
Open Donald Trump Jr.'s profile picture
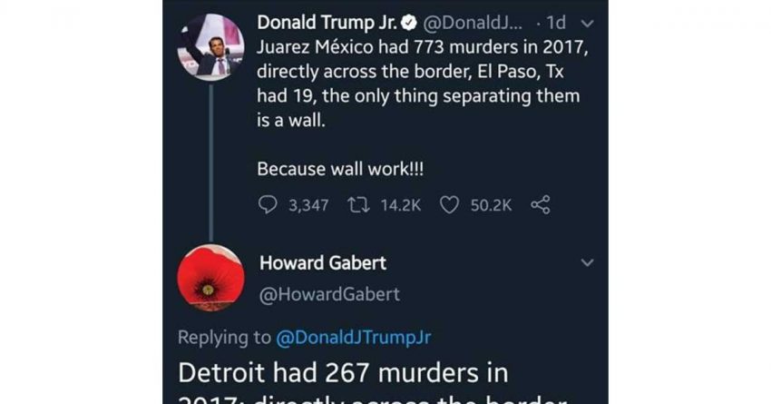pos(210,47)
